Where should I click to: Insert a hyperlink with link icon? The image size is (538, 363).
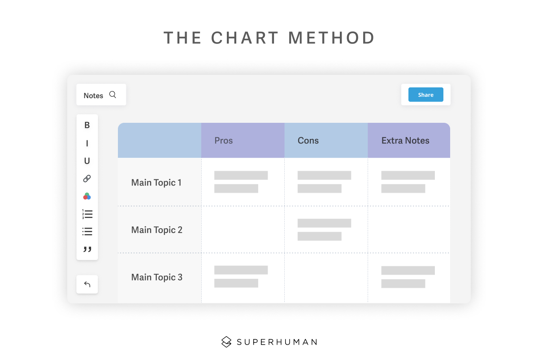(x=87, y=178)
